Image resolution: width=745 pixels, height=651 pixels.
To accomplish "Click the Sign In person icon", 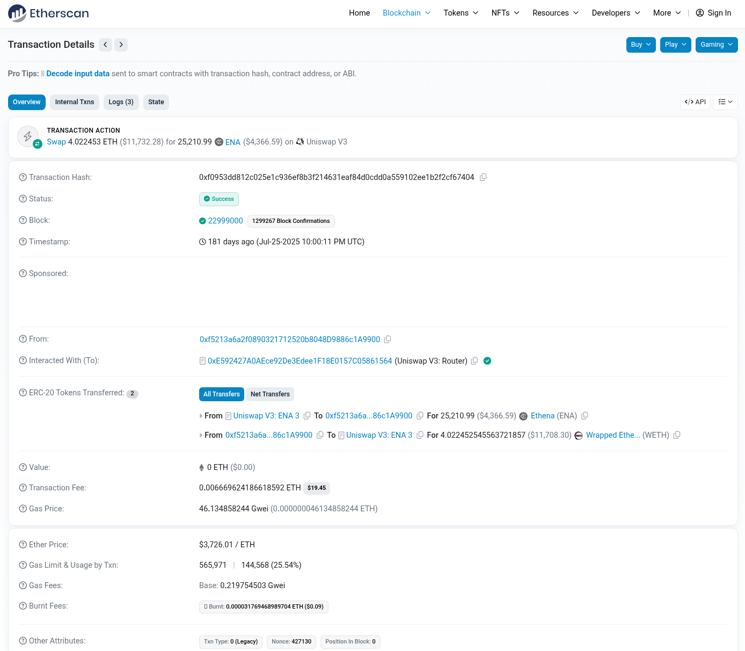I will click(x=699, y=12).
